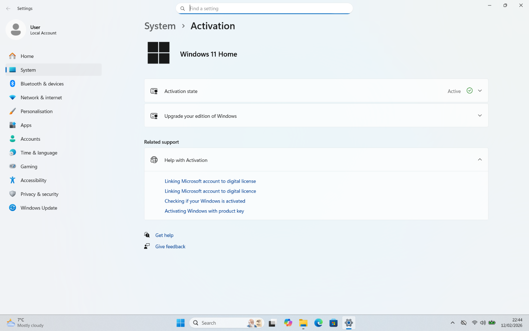Open Network & internet settings
Viewport: 529px width, 331px height.
(x=41, y=98)
